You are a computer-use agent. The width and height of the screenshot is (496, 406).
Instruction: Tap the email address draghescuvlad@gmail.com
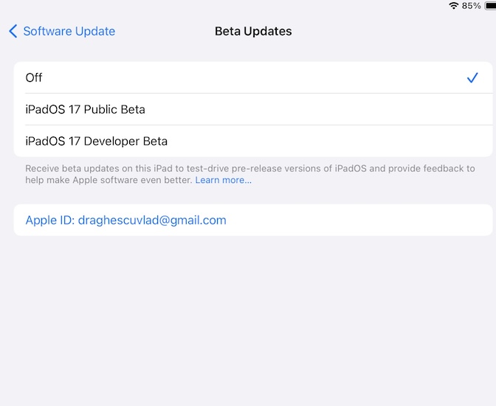coord(151,220)
